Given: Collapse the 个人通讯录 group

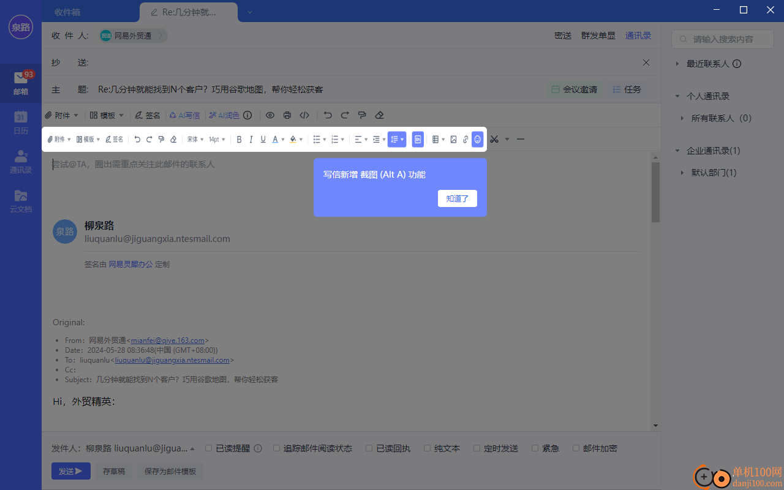Looking at the screenshot, I should tap(677, 96).
